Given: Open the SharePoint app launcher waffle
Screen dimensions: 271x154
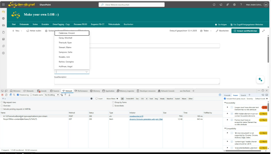Looking at the screenshot, I should click(x=3, y=4).
